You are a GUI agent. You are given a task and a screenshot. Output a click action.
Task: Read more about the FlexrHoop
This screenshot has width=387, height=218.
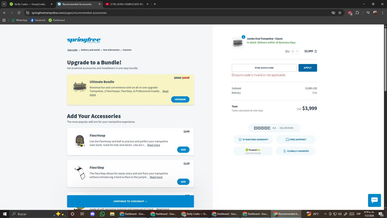point(154,145)
